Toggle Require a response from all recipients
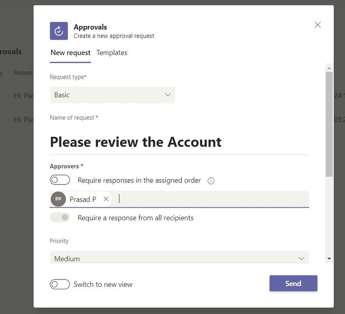This screenshot has width=345, height=314. pyautogui.click(x=60, y=217)
